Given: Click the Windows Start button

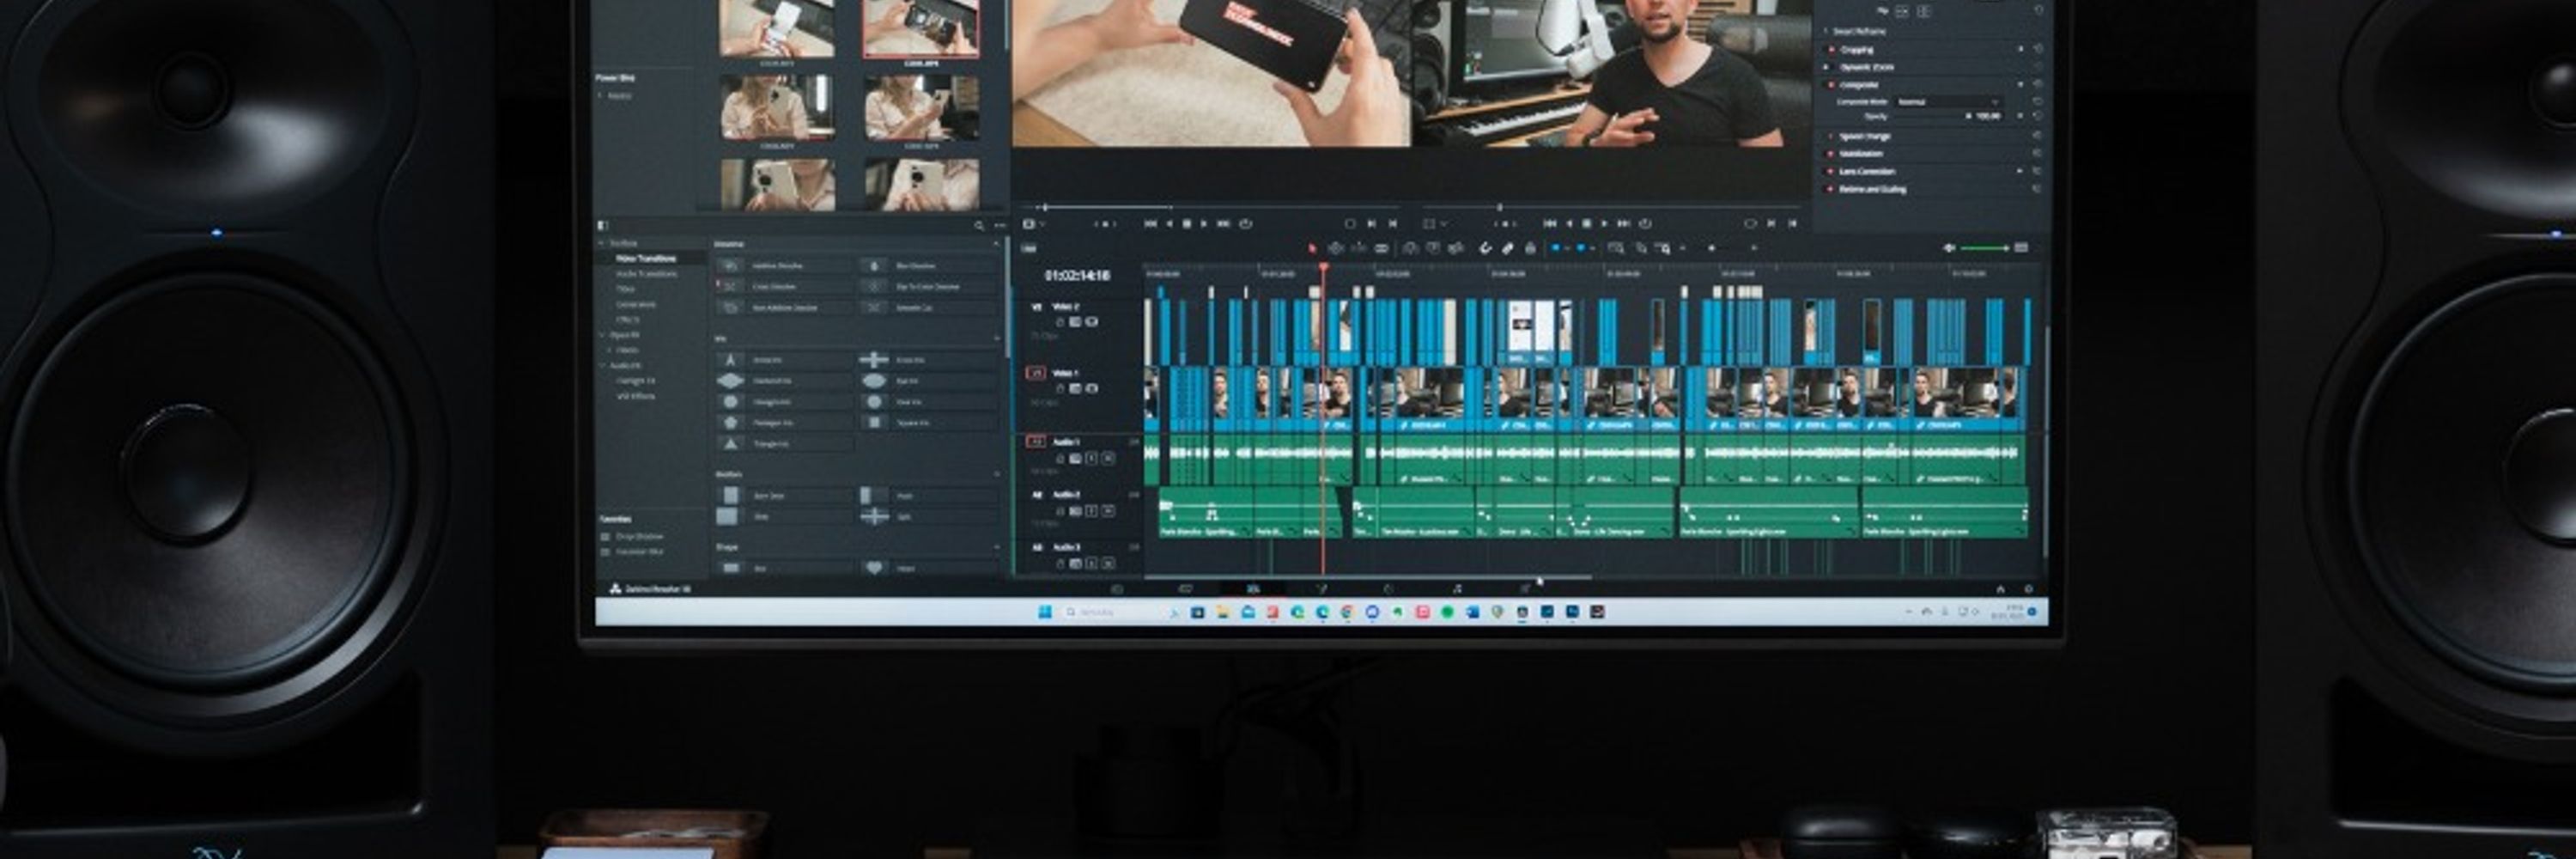Looking at the screenshot, I should [x=1045, y=612].
